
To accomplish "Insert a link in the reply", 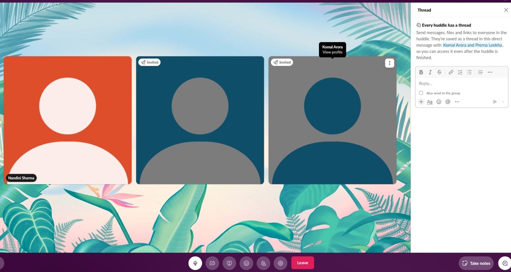I will 451,72.
